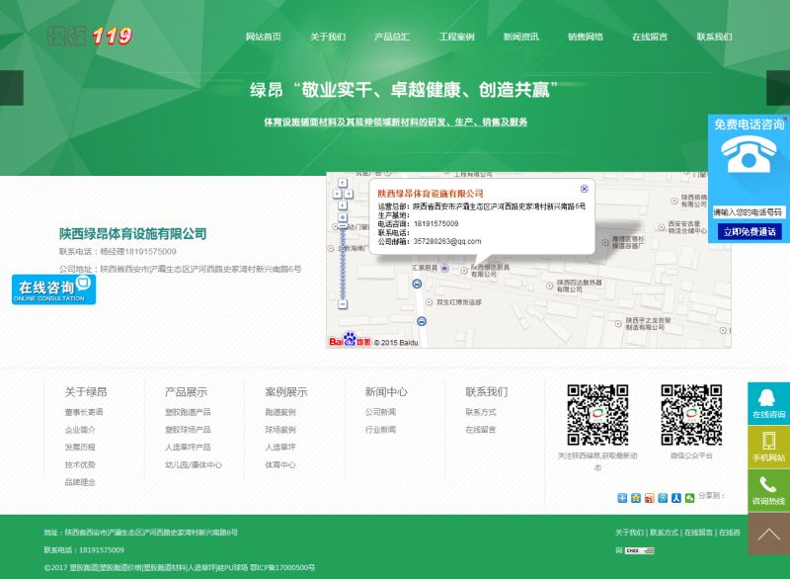Click 立即免费通话 button
The width and height of the screenshot is (790, 579).
(750, 232)
